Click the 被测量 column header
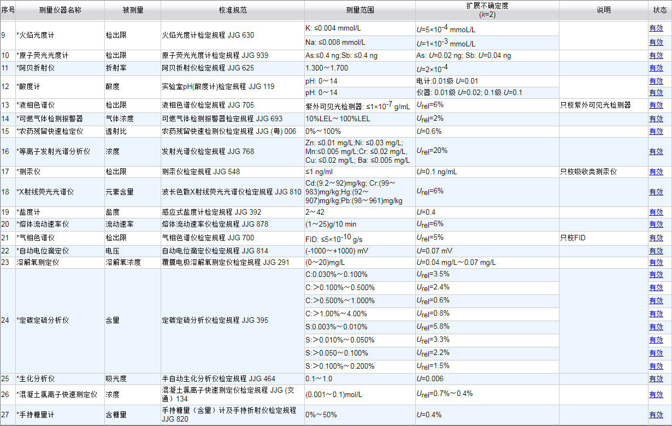Viewport: 672px width, 426px height. pos(133,10)
